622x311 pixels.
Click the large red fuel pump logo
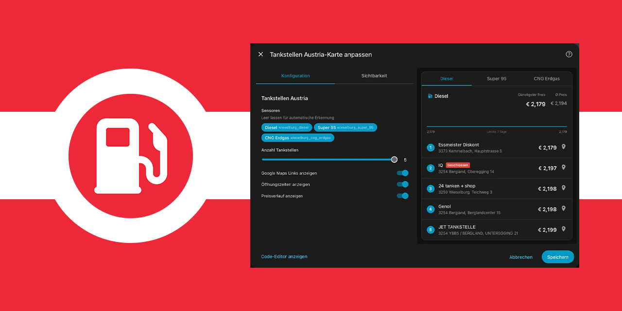pyautogui.click(x=131, y=156)
